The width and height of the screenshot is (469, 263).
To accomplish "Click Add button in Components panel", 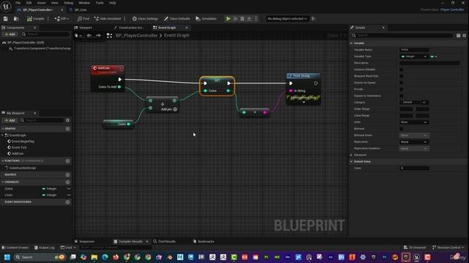I will (x=10, y=34).
